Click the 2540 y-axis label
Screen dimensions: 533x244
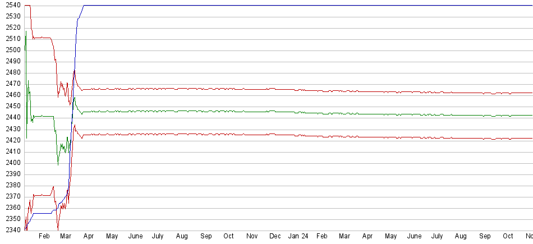tap(12, 5)
